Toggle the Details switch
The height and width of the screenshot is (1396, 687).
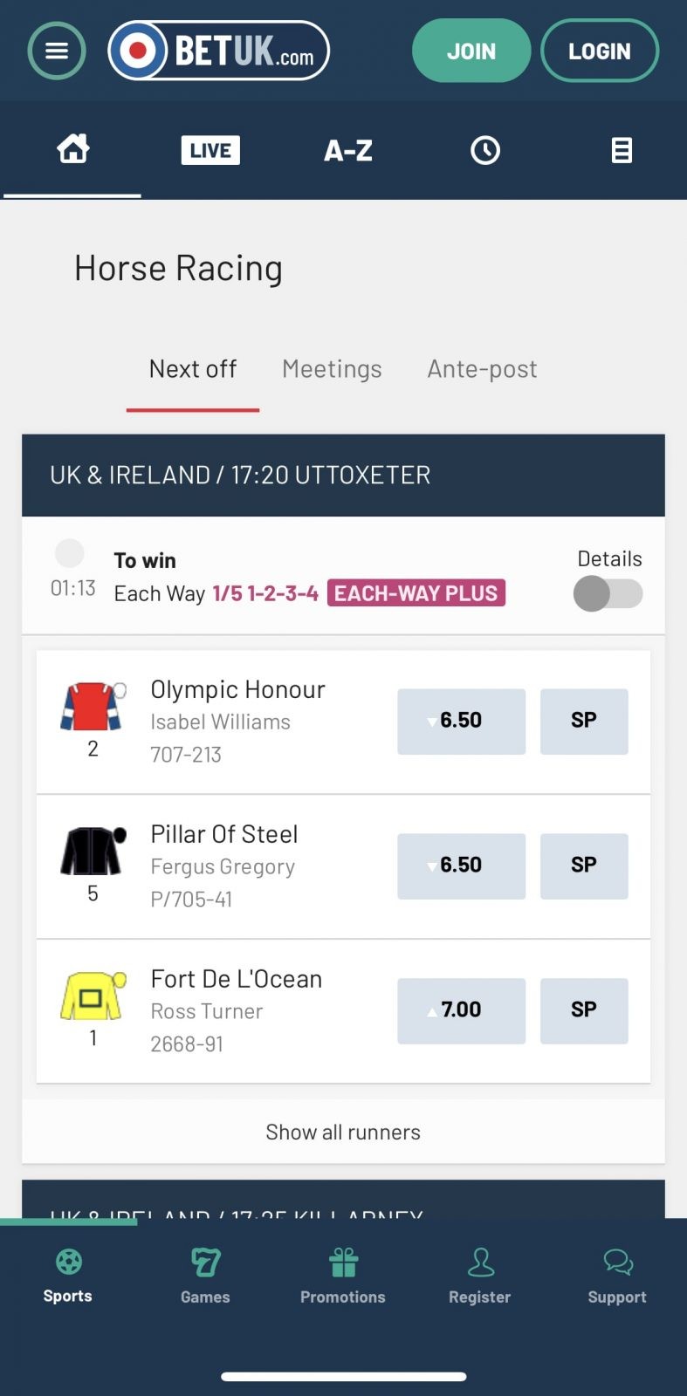[x=608, y=594]
